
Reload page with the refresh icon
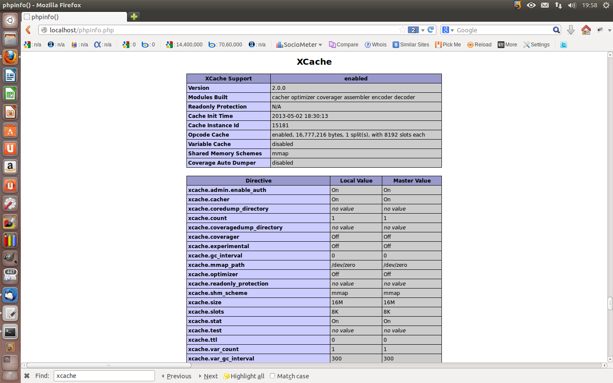431,30
